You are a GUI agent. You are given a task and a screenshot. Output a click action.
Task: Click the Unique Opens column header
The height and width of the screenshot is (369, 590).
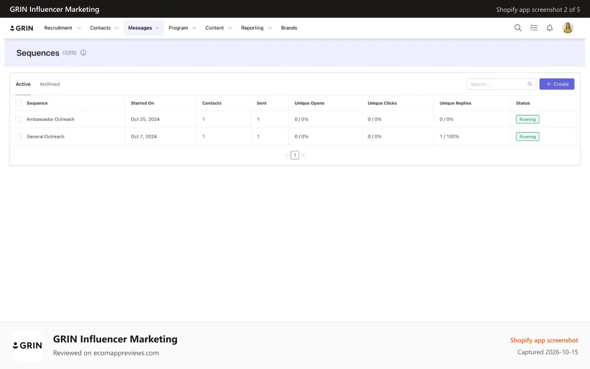click(309, 103)
